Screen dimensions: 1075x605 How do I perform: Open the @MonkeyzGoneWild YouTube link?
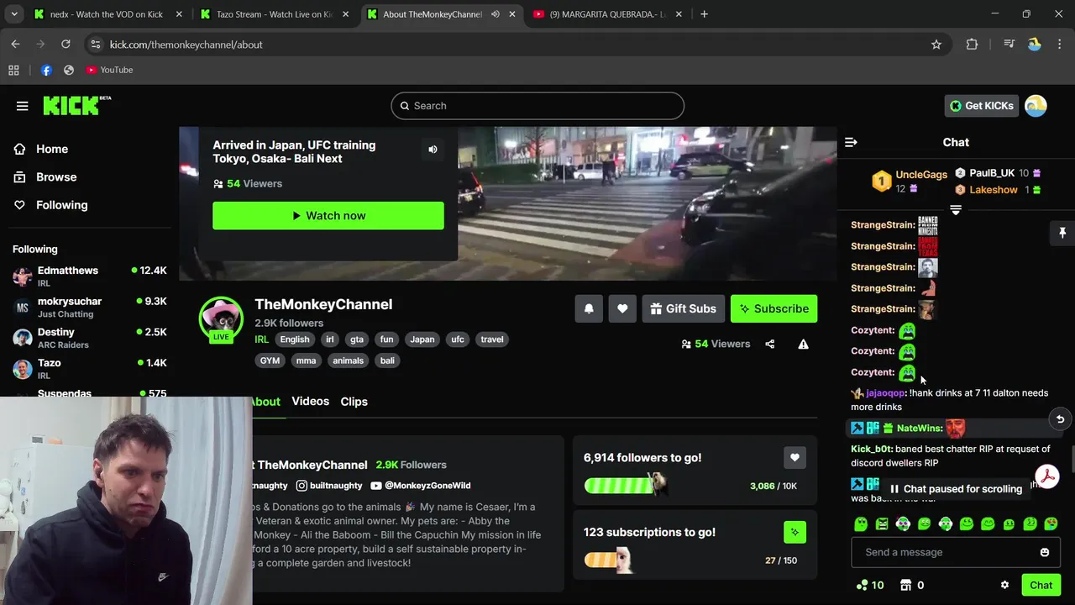(x=421, y=486)
